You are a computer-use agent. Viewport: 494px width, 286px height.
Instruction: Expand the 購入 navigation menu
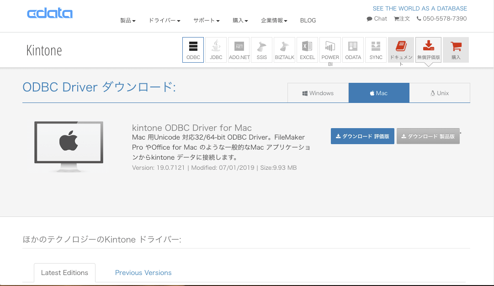point(240,21)
